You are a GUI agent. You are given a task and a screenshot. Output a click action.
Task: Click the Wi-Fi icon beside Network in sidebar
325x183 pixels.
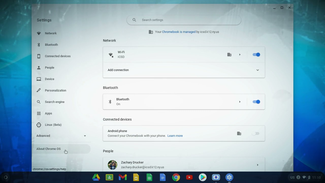point(39,33)
